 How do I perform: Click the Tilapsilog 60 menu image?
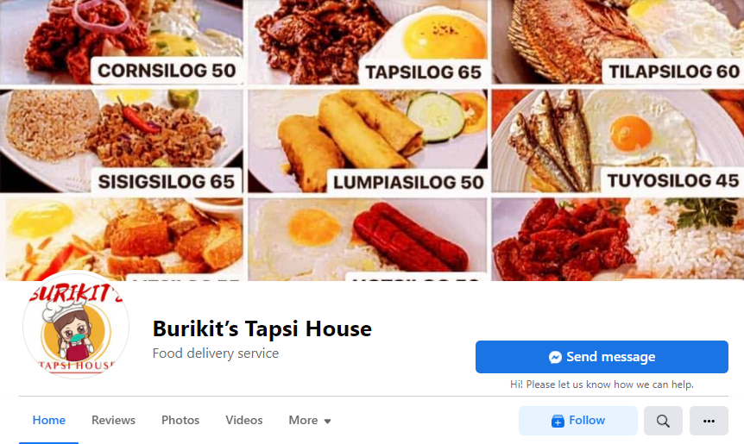tap(618, 42)
